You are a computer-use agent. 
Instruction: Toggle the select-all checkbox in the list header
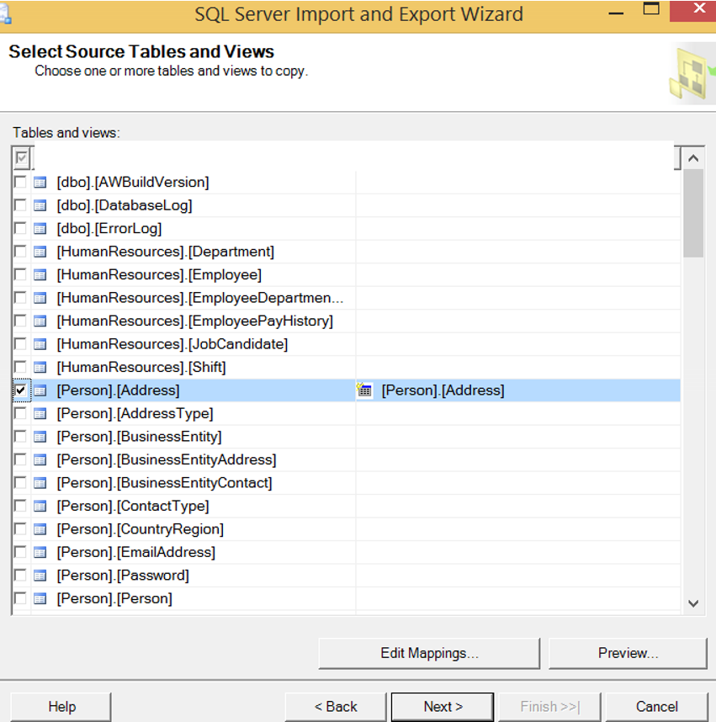[21, 158]
